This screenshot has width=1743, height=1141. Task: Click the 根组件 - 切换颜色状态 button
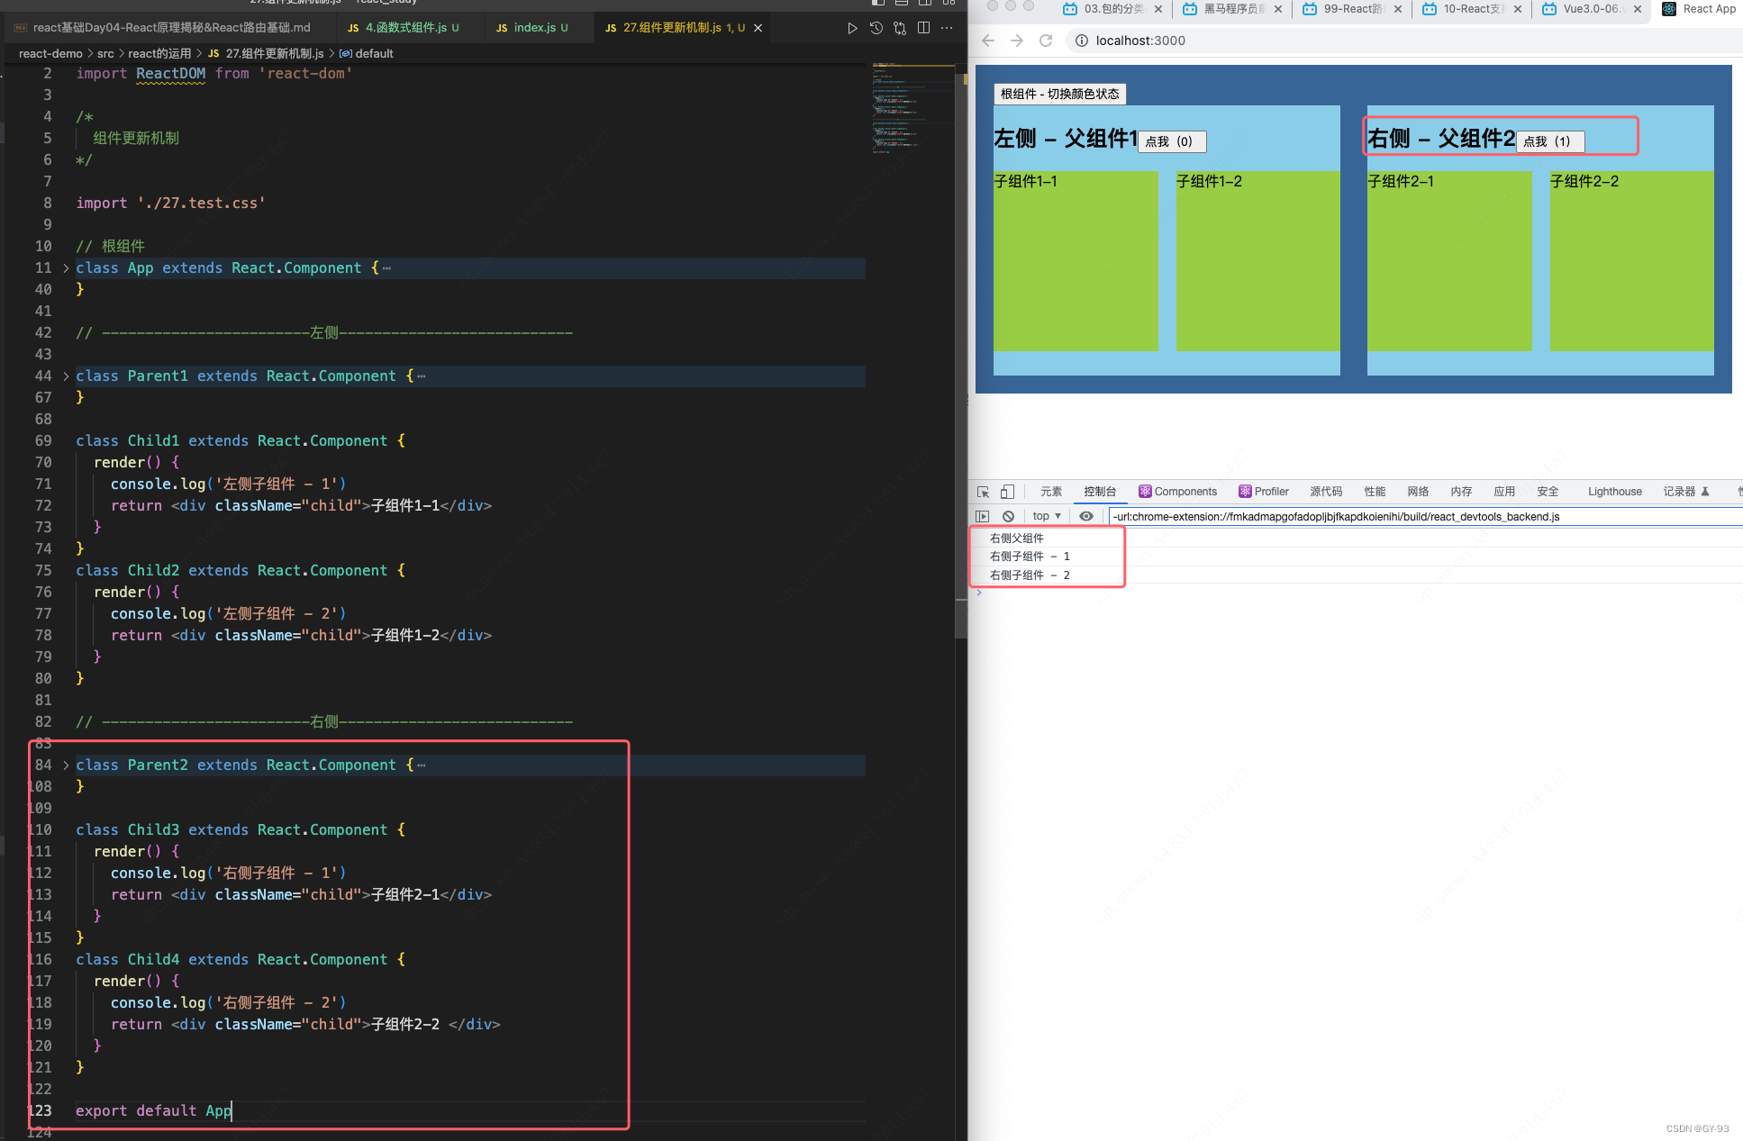tap(1060, 94)
